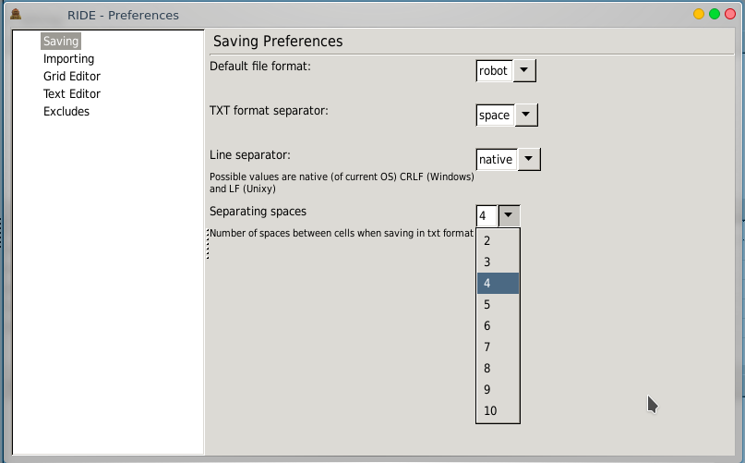Image resolution: width=745 pixels, height=463 pixels.
Task: Open the Excludes preferences section
Action: pos(66,111)
